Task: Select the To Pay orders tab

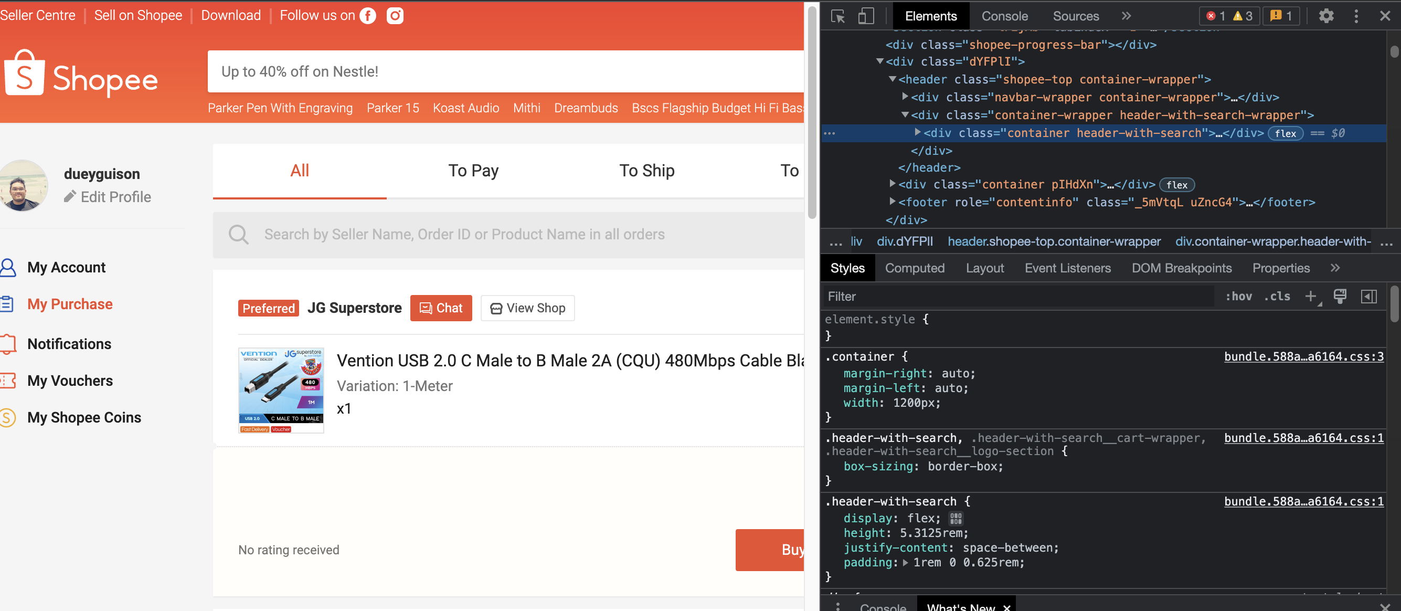Action: coord(473,170)
